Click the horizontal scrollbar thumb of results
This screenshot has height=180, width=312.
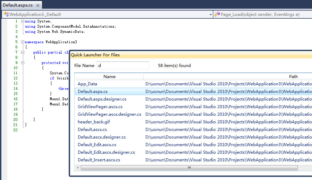189,168
